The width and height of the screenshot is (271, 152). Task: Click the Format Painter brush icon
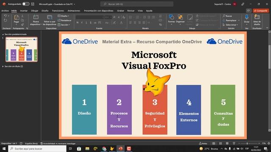(22, 24)
